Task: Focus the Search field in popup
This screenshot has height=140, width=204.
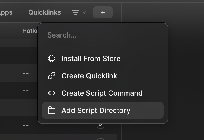Action: pos(103,35)
